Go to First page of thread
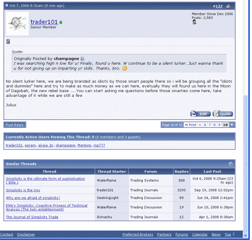This screenshot has height=240, width=252. point(191,125)
